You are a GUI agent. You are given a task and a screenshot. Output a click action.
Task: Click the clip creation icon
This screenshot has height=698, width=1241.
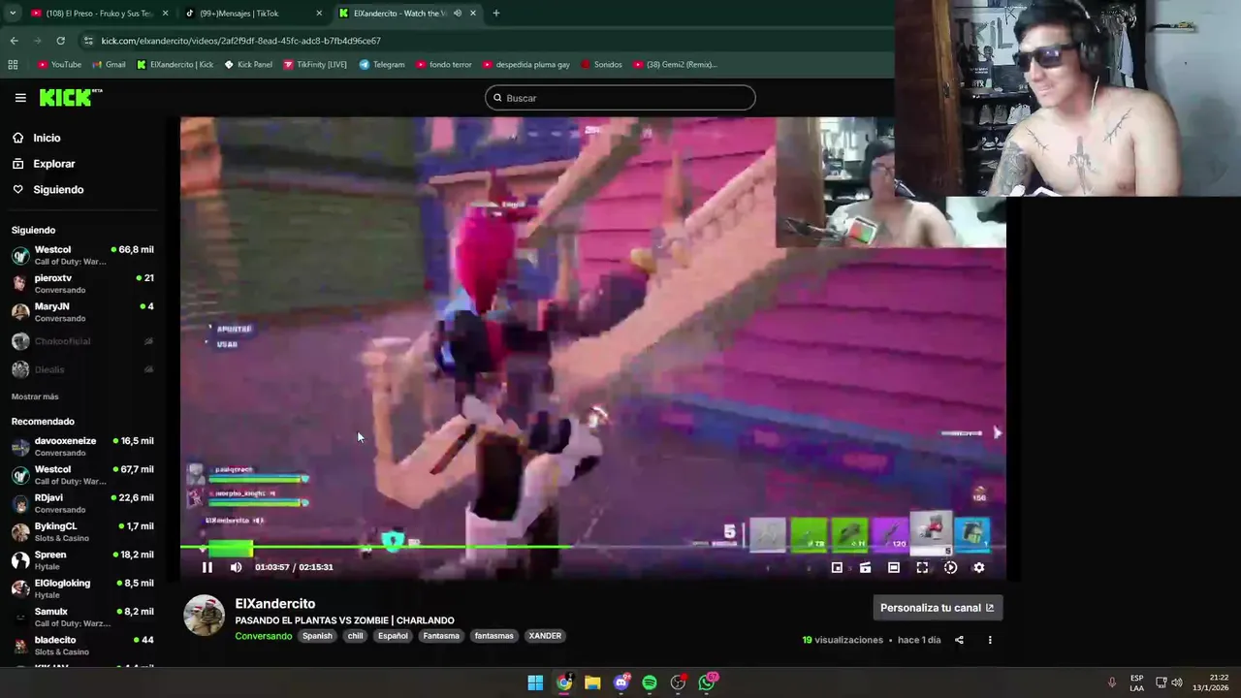(865, 568)
